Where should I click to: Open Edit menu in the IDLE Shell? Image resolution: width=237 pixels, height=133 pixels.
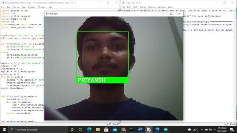pos(129,7)
